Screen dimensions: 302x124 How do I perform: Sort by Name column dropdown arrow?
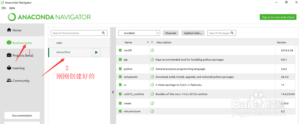tap(148, 42)
